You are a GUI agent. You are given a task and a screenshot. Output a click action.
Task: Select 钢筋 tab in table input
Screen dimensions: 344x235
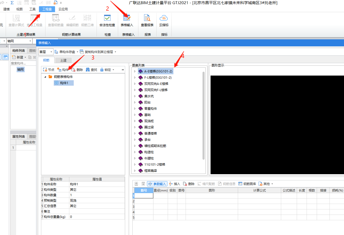46,60
